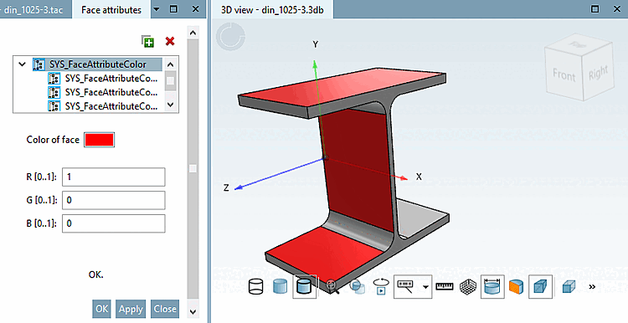Delete face attribute with red X
Image resolution: width=628 pixels, height=323 pixels.
(170, 41)
